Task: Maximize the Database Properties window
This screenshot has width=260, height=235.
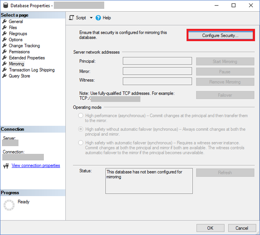Action: (x=233, y=5)
